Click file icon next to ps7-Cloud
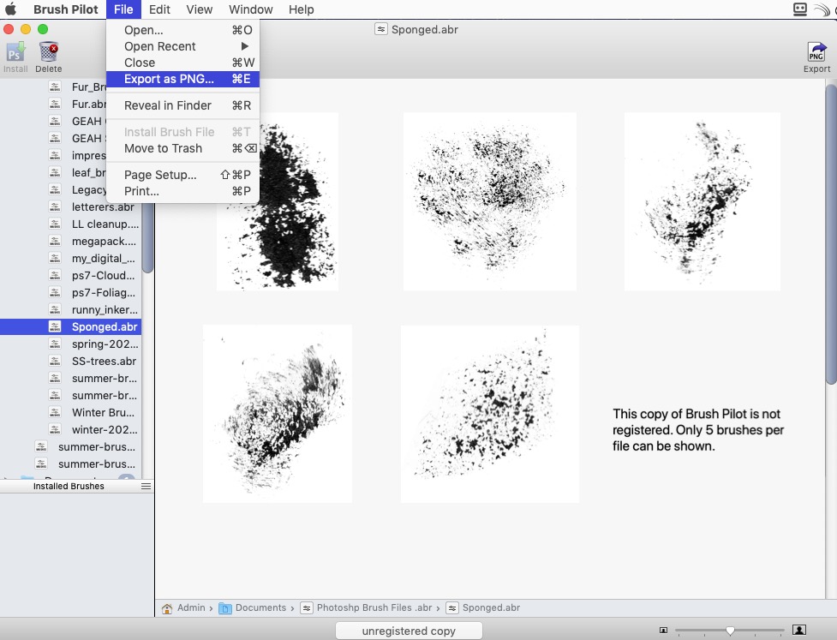The image size is (837, 640). [x=55, y=275]
